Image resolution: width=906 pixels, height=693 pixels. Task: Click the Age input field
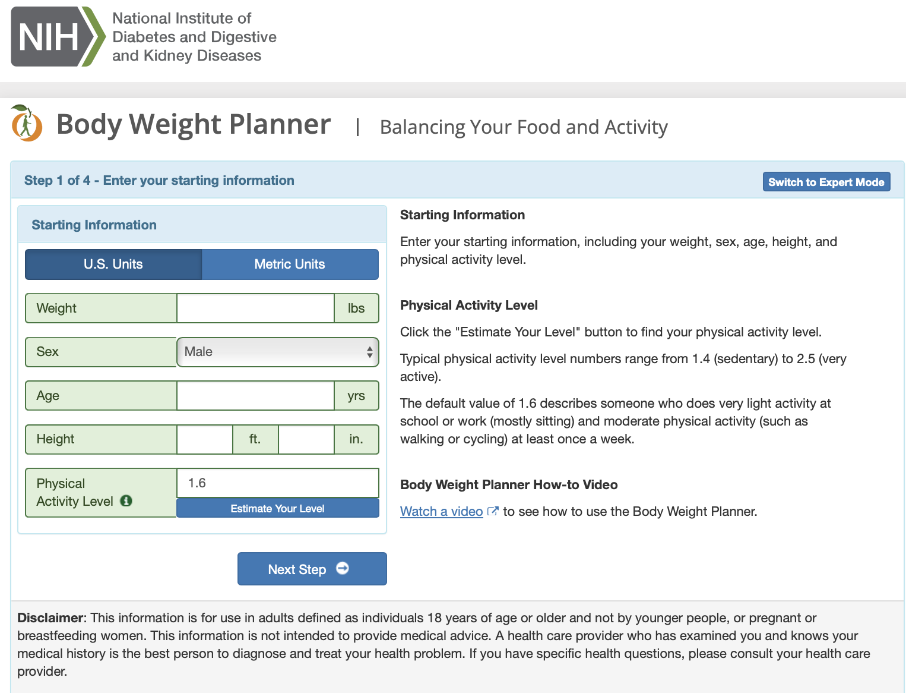(x=255, y=396)
